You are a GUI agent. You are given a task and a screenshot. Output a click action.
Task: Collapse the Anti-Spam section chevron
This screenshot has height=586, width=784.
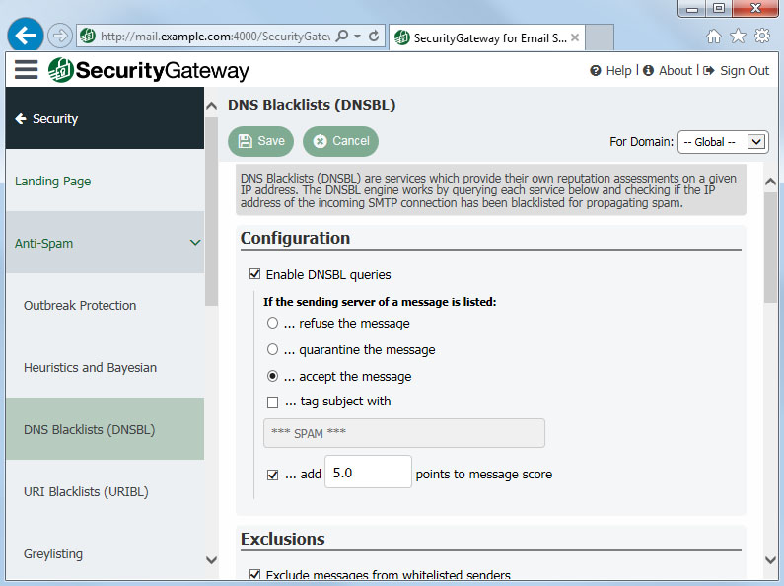(195, 243)
